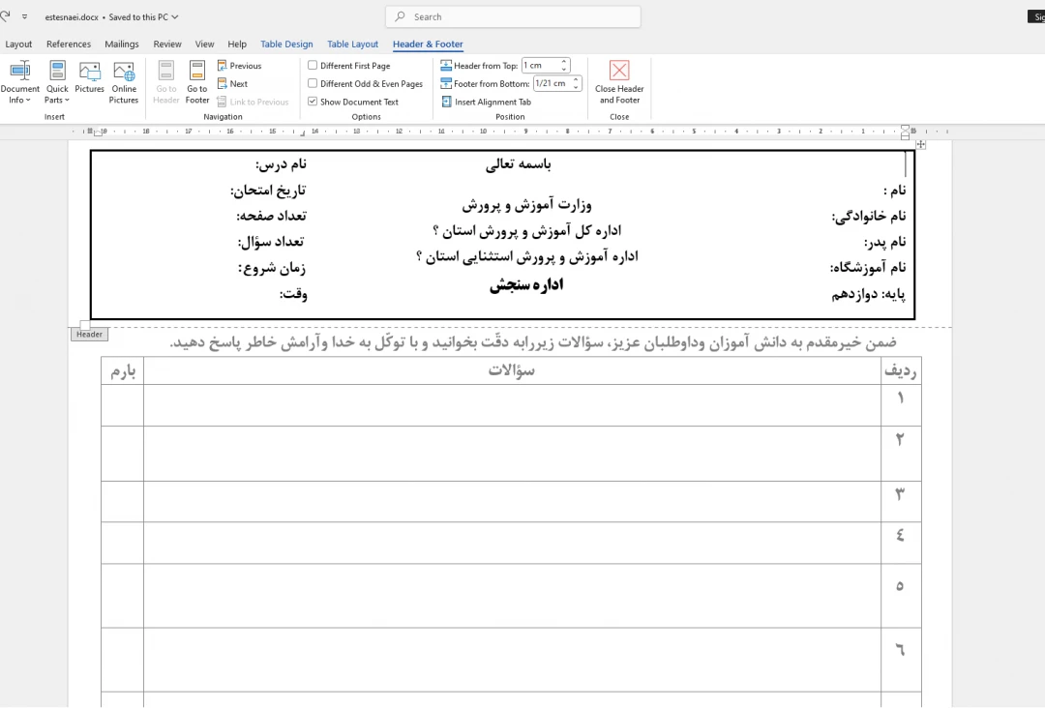Screen dimensions: 1045x708
Task: Click the text نام پدر:
Action: [885, 242]
